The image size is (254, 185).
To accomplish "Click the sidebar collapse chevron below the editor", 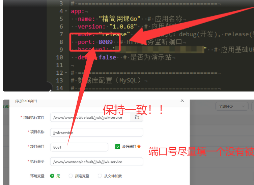I will (x=50, y=89).
